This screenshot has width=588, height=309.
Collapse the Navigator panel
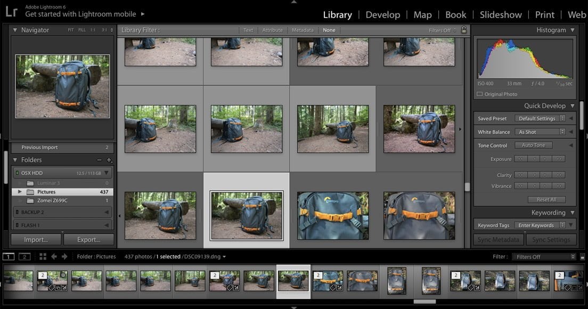(x=15, y=30)
